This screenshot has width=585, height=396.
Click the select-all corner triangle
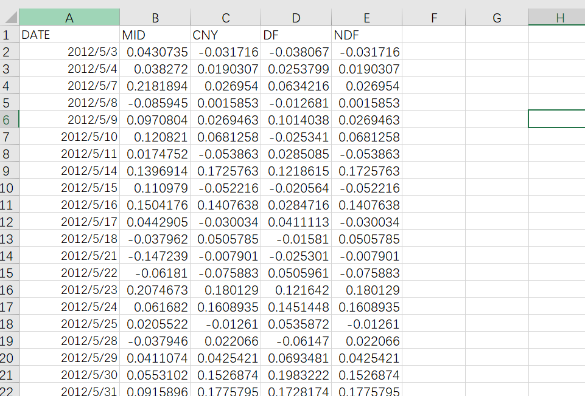[10, 17]
